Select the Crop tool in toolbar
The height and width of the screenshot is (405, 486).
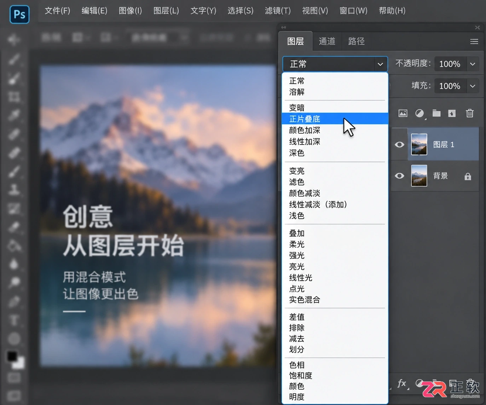[14, 97]
